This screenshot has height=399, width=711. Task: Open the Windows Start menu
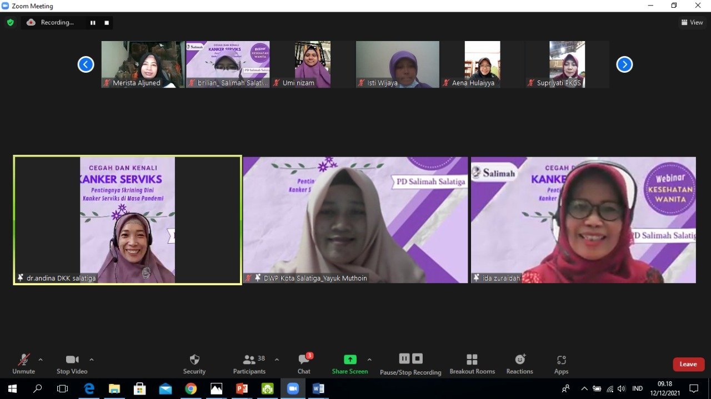point(12,388)
